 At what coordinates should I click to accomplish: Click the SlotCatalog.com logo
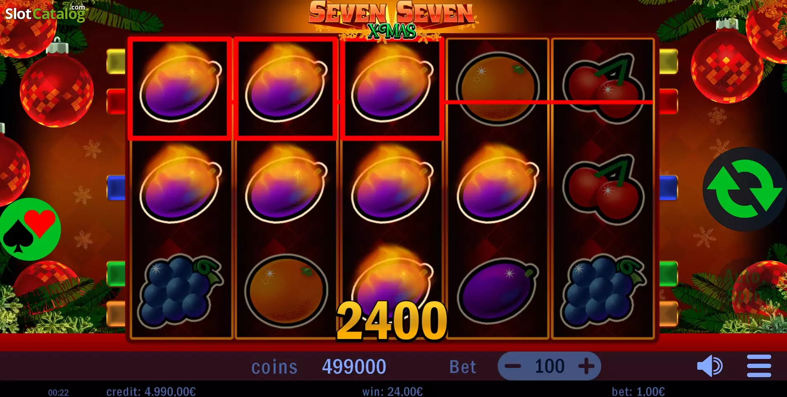point(45,13)
